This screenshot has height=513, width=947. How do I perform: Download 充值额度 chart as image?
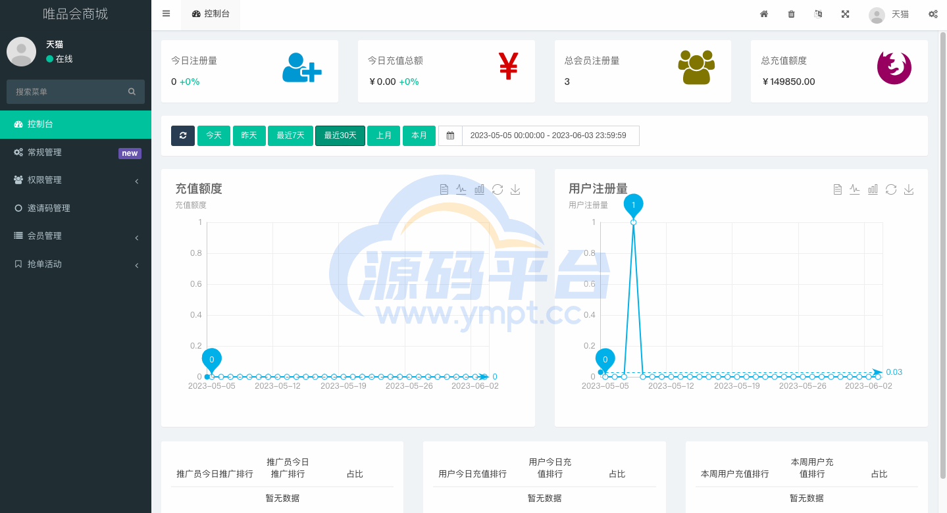(515, 189)
